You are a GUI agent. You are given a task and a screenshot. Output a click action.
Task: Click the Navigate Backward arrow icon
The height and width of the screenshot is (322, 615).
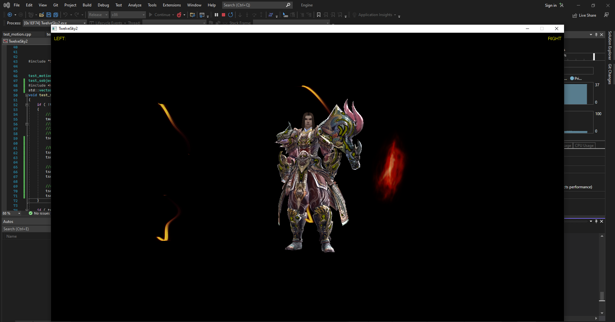pyautogui.click(x=10, y=15)
